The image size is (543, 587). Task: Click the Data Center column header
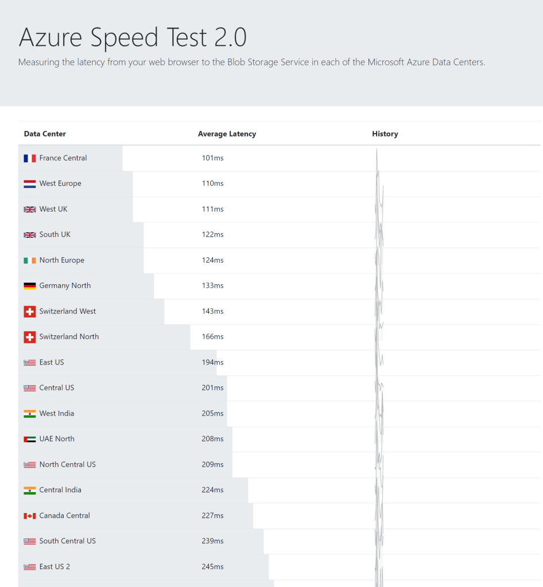coord(45,134)
